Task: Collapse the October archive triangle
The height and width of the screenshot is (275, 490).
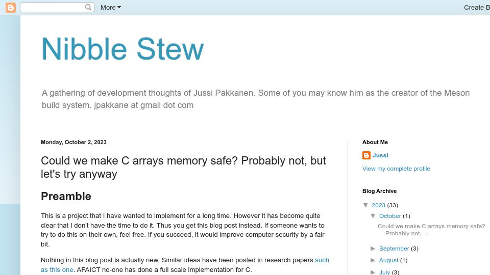Action: click(373, 216)
